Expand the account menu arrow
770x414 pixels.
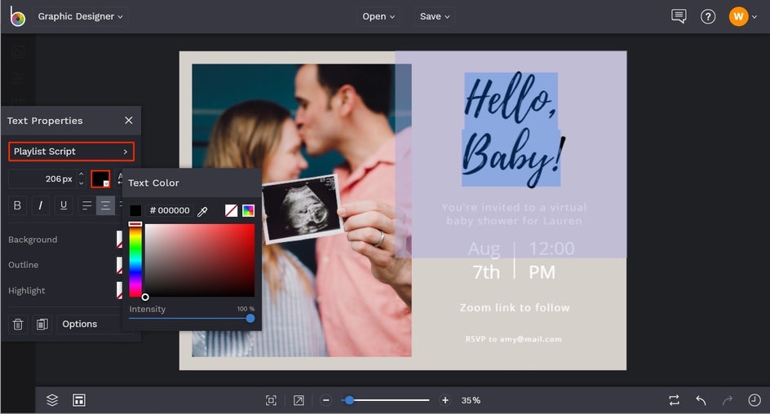[755, 16]
